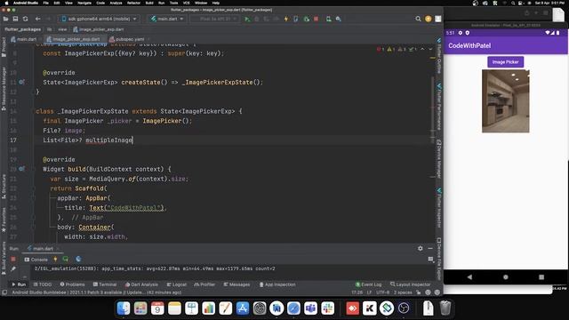Toggle the Device File Explorer side panel
Viewport: 569px width, 320px height.
pos(438,259)
